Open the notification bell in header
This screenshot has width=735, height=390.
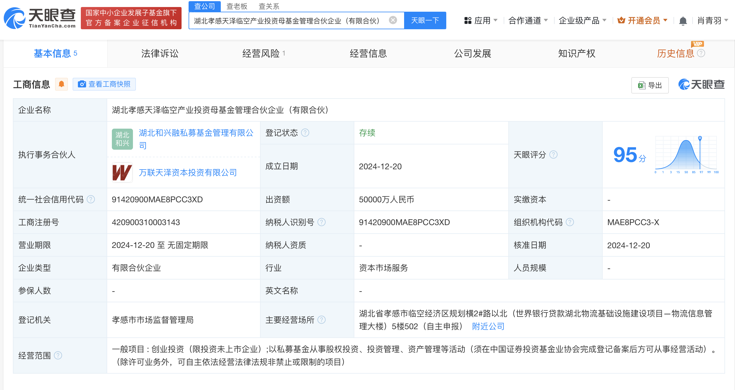683,21
